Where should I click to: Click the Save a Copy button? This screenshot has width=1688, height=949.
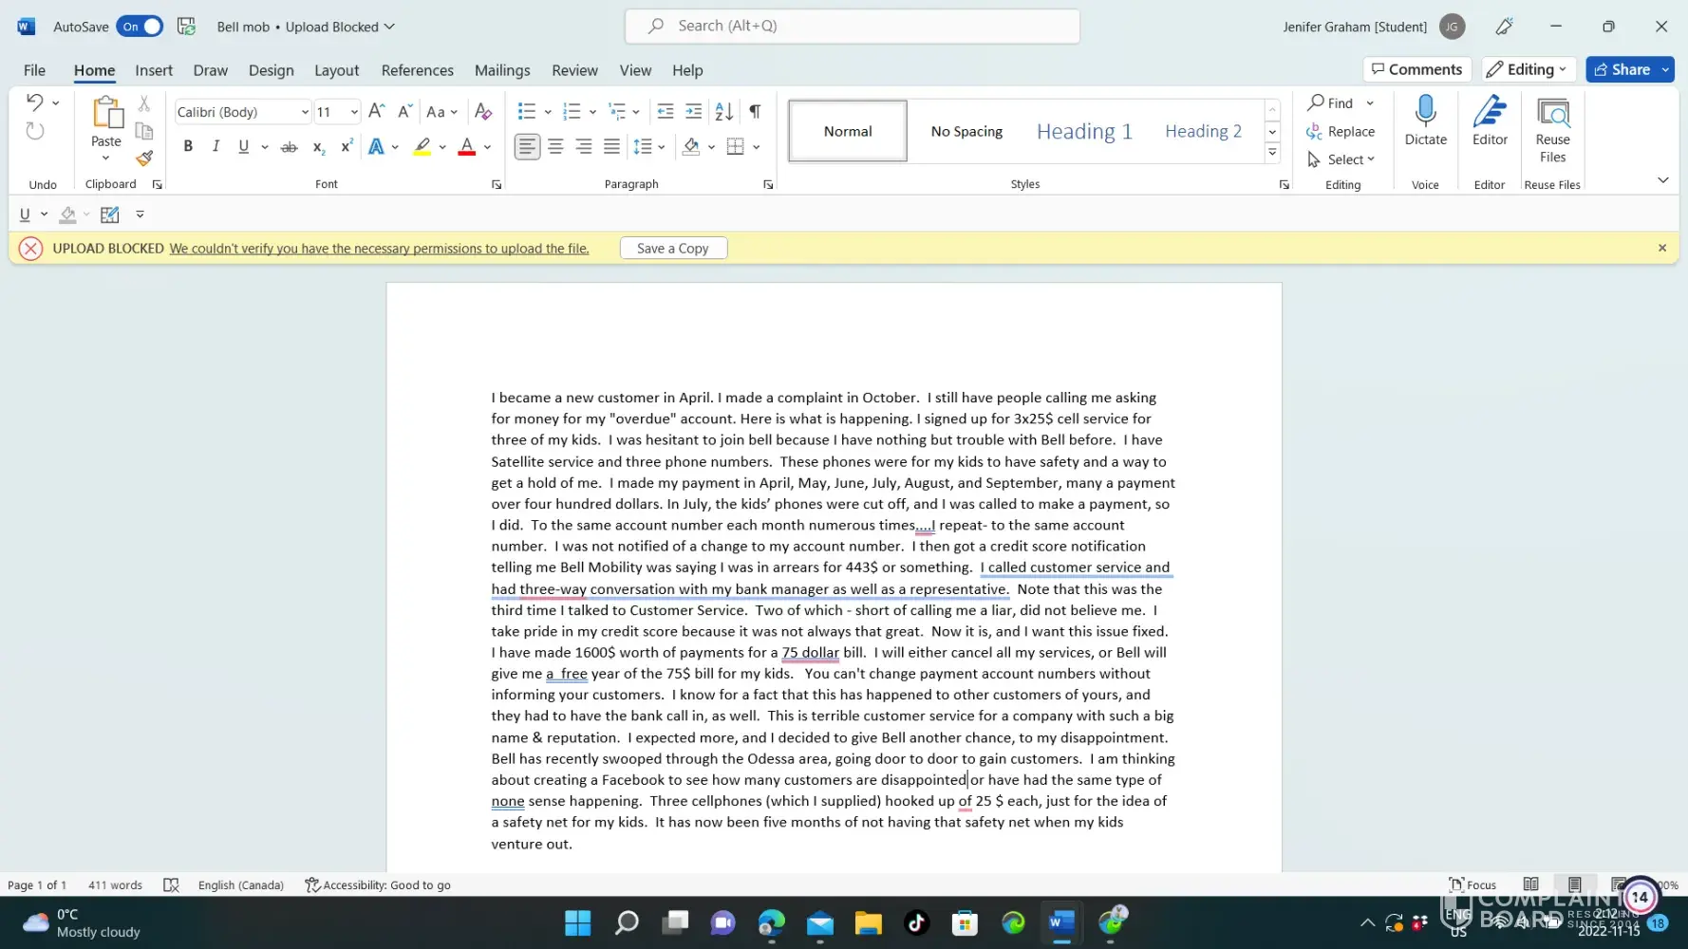(673, 249)
